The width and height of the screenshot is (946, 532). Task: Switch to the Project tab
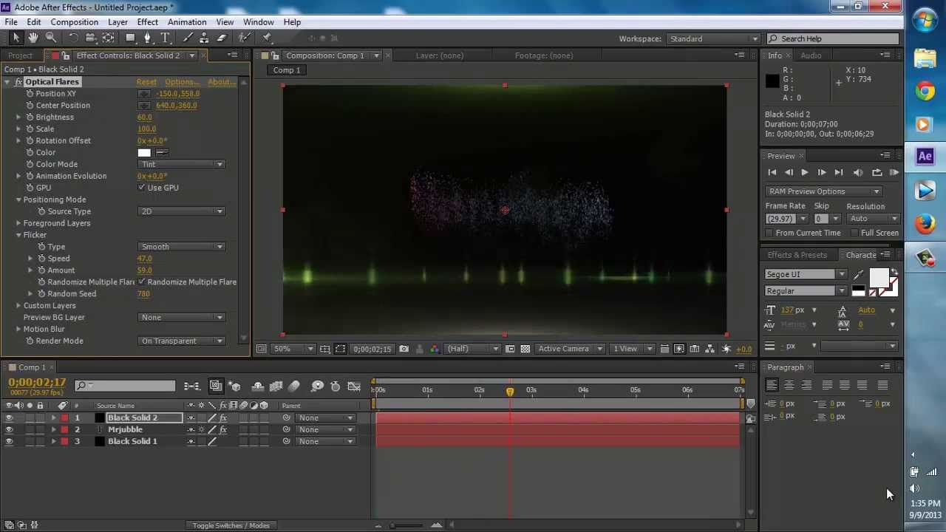click(20, 55)
